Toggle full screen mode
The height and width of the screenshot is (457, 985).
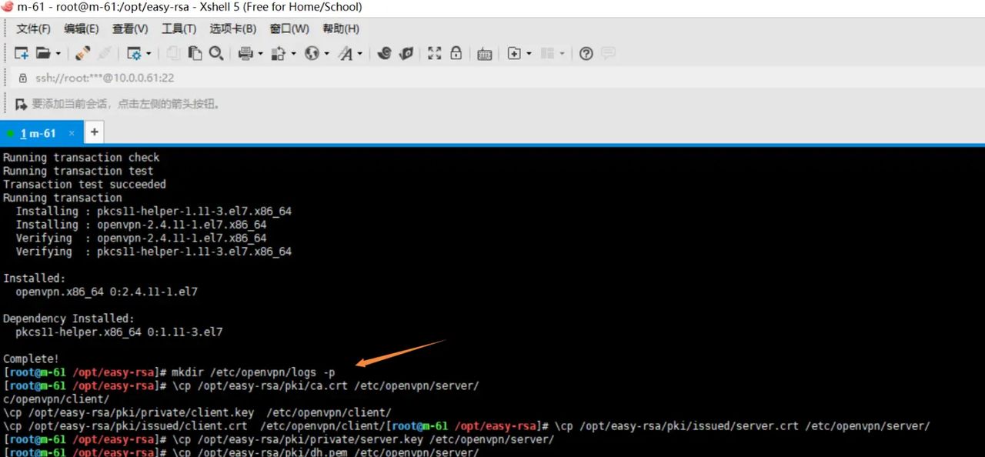coord(434,53)
